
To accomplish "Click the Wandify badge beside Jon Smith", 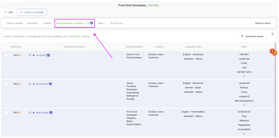I will (x=48, y=55).
